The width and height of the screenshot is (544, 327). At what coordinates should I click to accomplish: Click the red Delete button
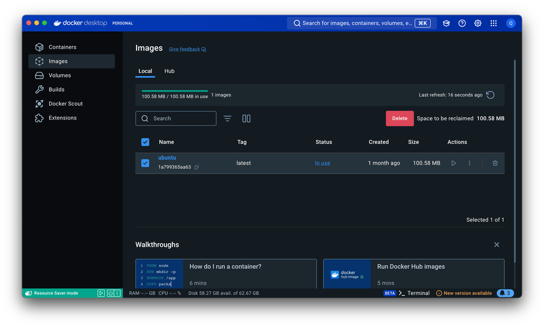pyautogui.click(x=399, y=118)
